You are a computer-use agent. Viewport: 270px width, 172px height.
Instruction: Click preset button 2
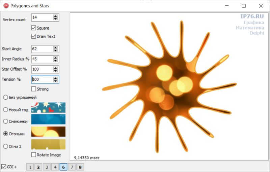pos(38,167)
